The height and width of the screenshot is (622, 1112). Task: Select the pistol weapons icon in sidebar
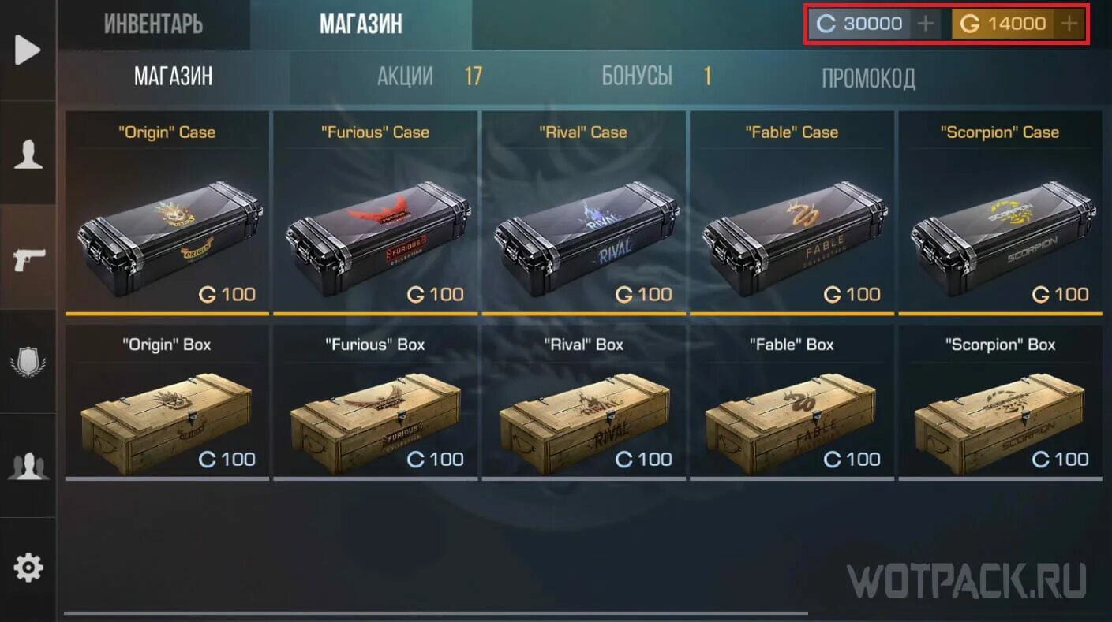(29, 259)
